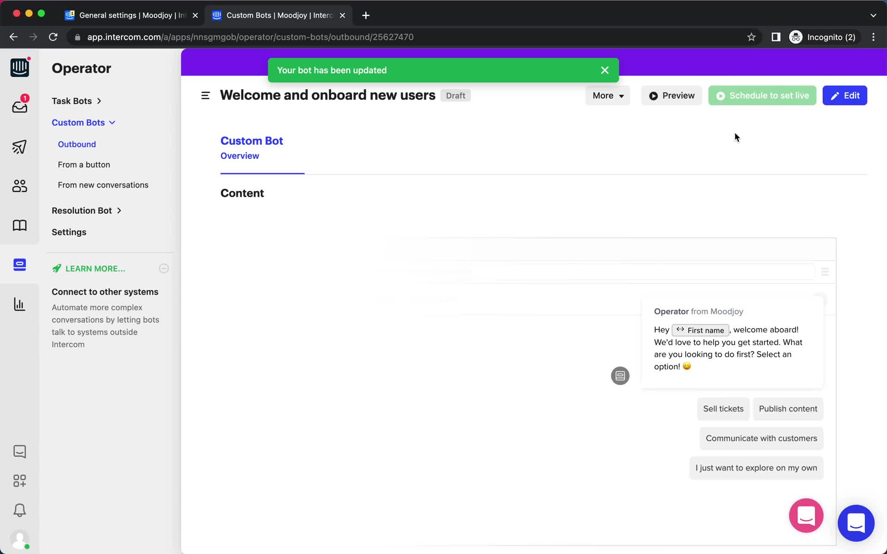Open the Help Center book icon
887x554 pixels.
point(19,225)
